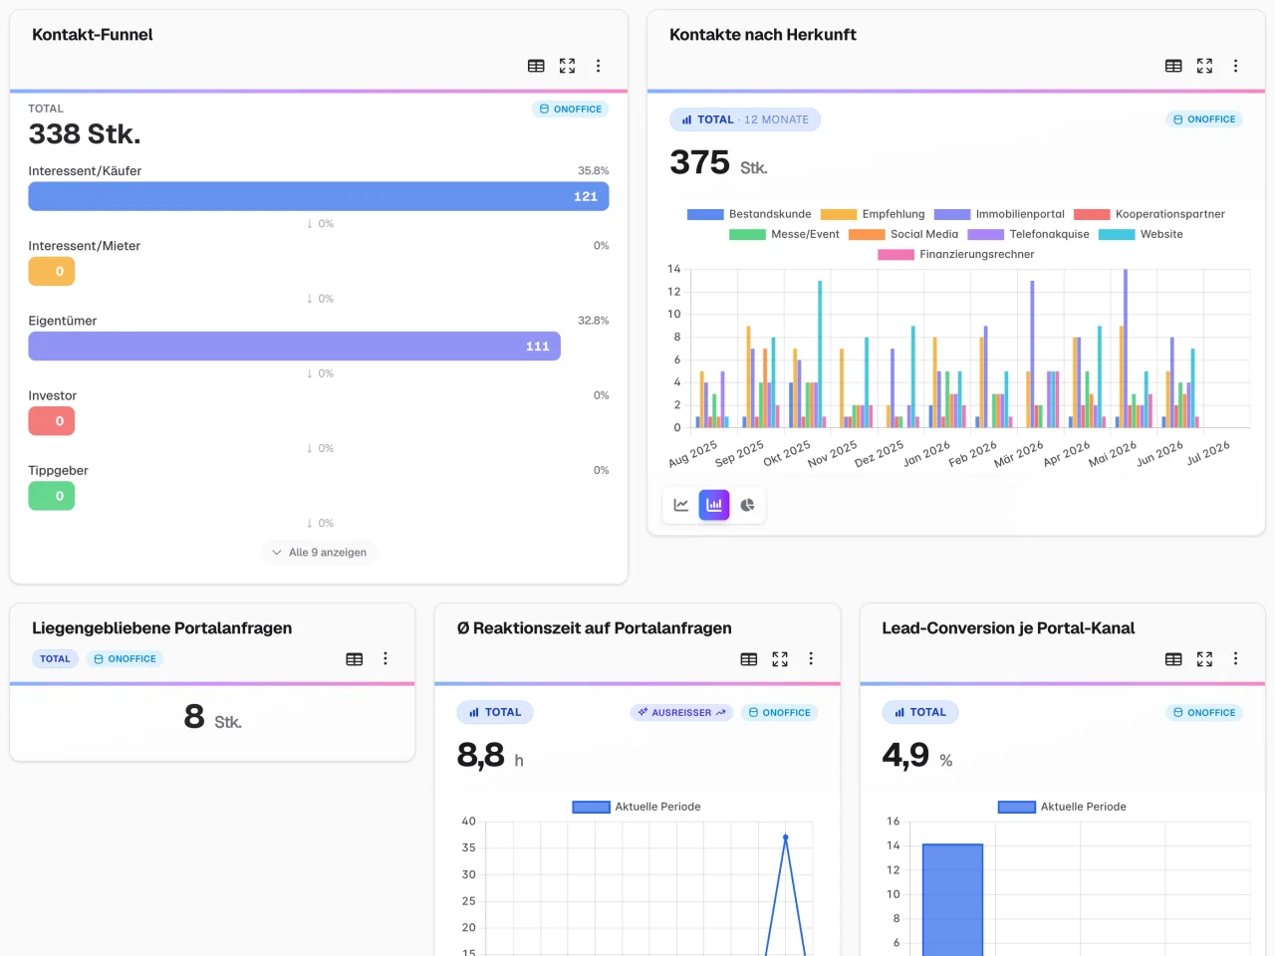Click the "8 Stk." value

click(212, 717)
